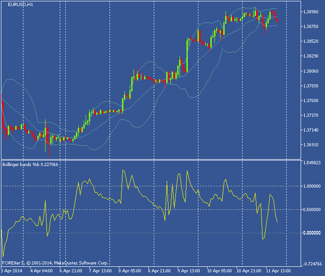Choose the 9 Apr 13:00 time marker
Image resolution: width=325 pixels, height=276 pixels.
[189, 271]
